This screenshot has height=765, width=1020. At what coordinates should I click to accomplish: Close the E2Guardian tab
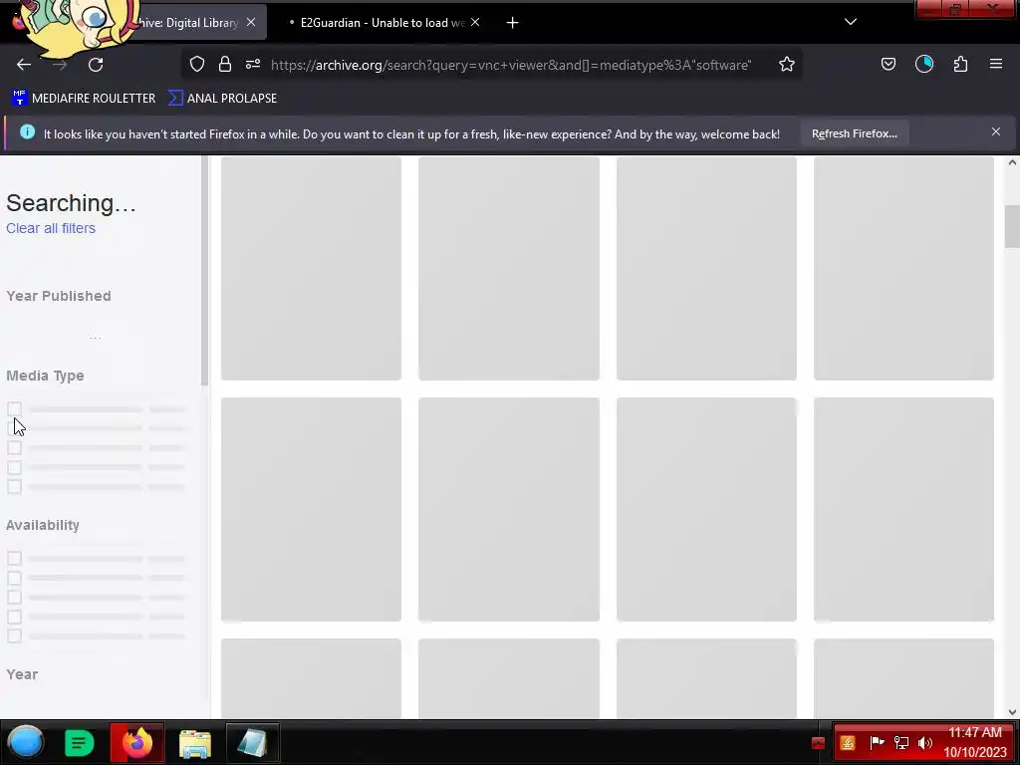(475, 22)
